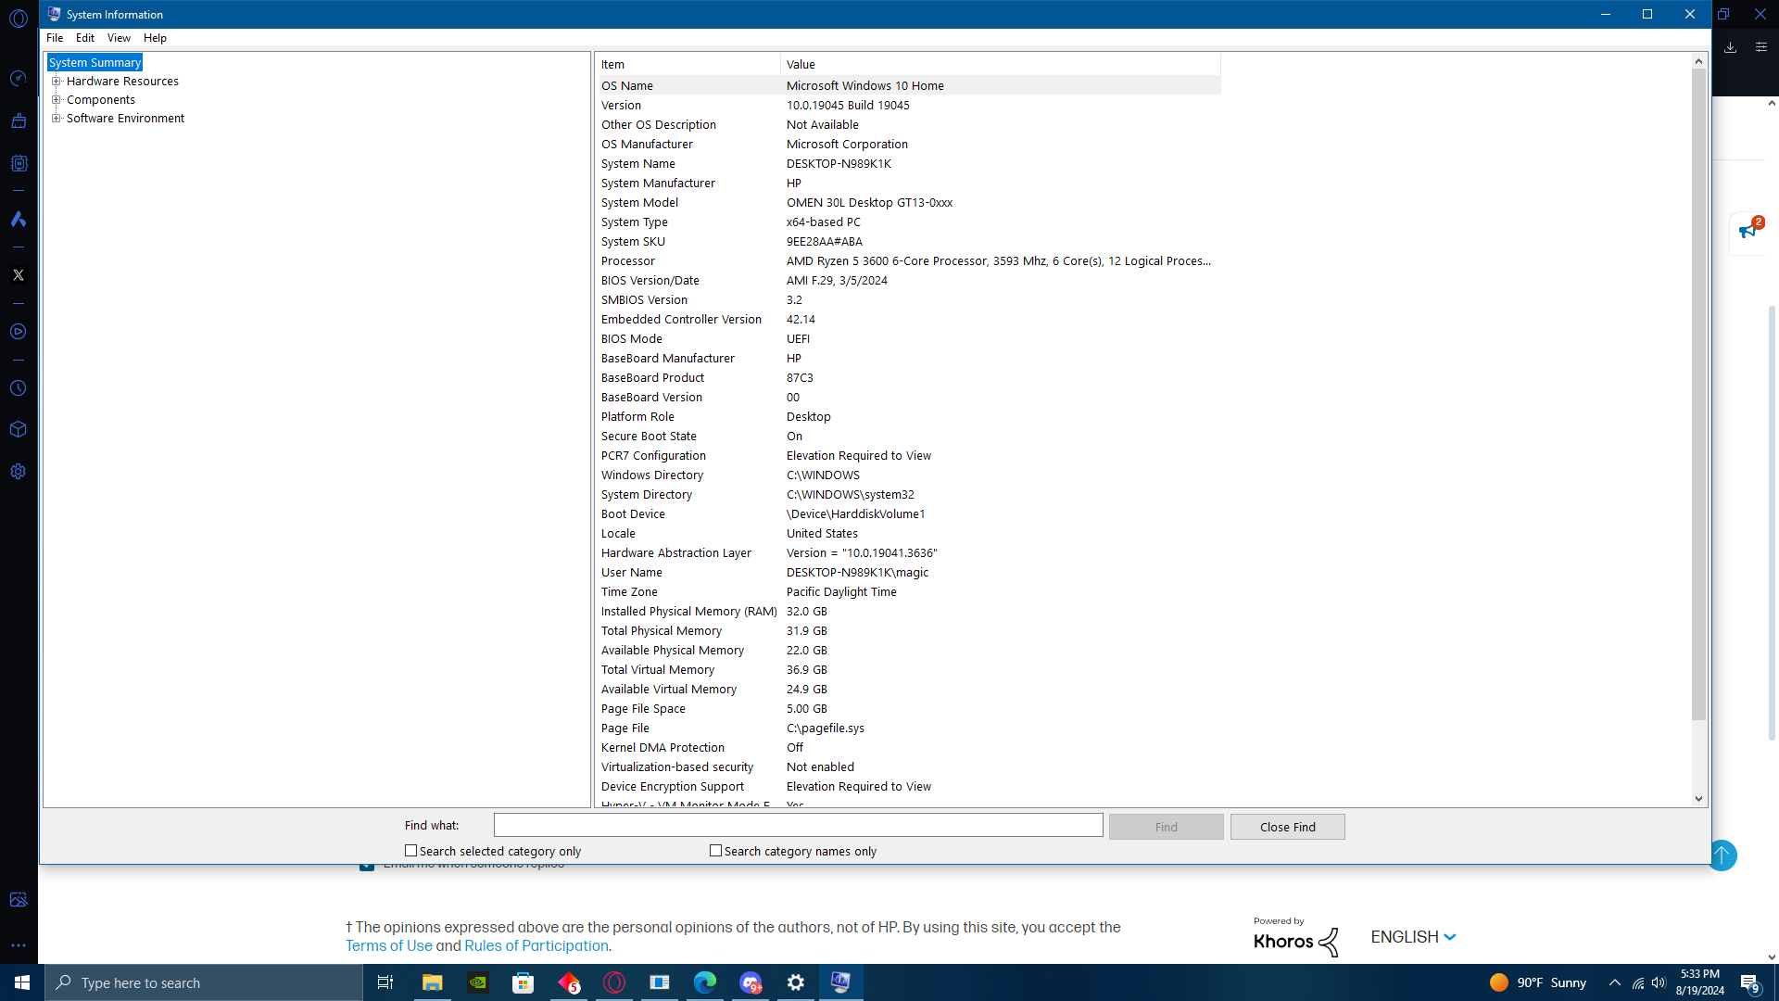
Task: Open Opera browser taskbar icon
Action: 614,982
